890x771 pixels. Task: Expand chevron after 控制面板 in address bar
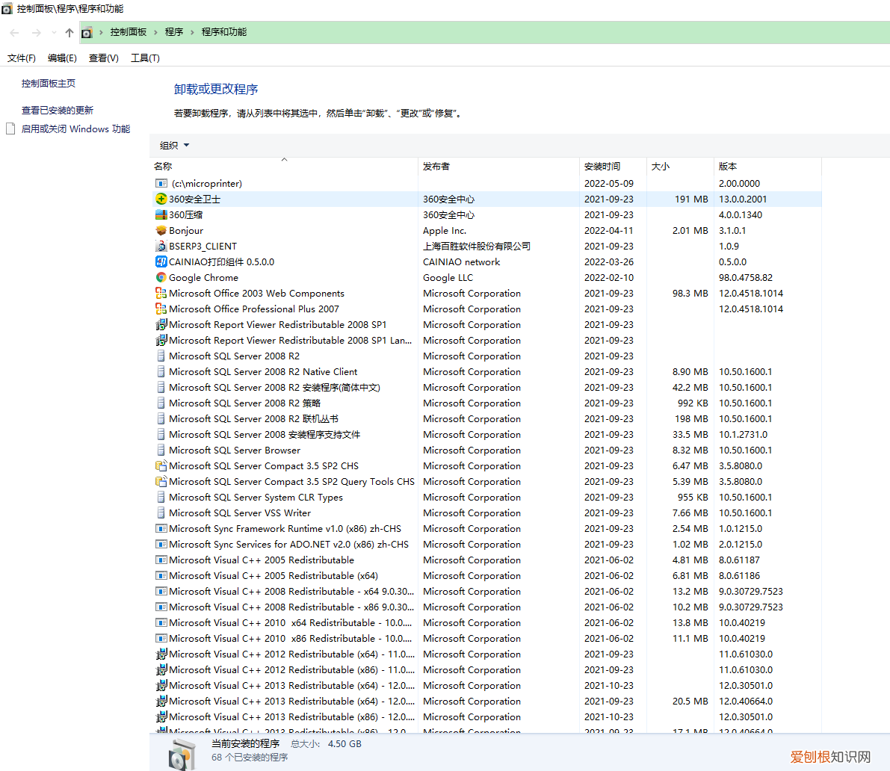coord(156,32)
